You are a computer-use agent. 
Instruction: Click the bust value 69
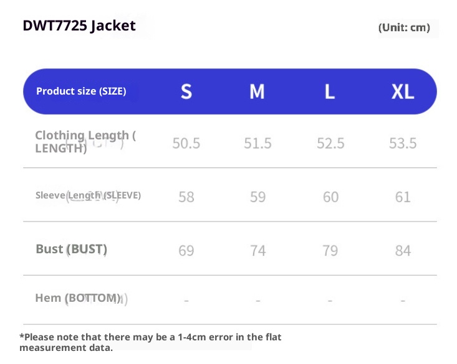[186, 251]
